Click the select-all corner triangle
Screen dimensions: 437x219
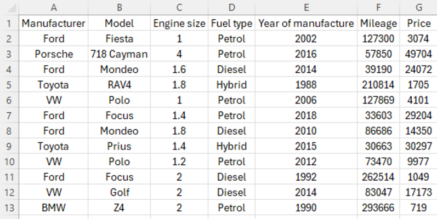point(12,8)
